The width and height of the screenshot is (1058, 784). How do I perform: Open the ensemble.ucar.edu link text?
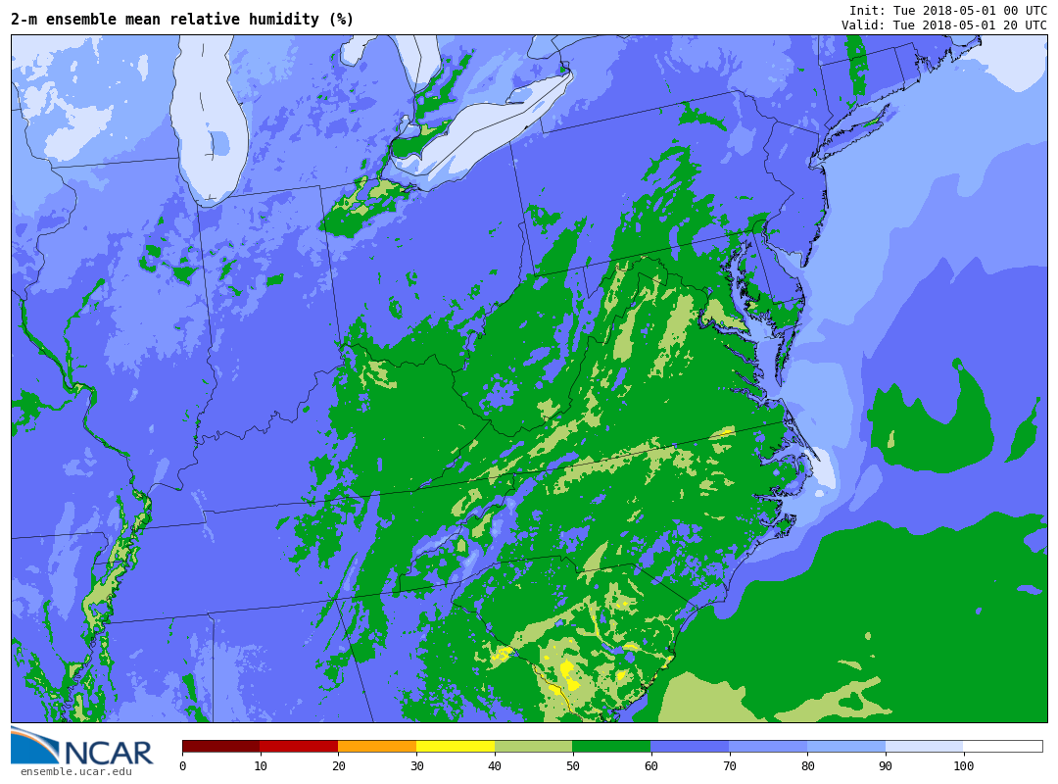pos(76,772)
